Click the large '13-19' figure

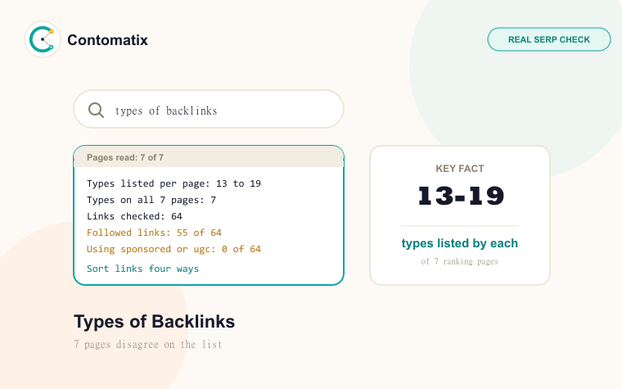click(461, 196)
